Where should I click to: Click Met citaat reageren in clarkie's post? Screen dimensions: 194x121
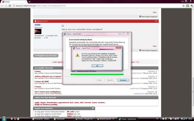[148, 50]
